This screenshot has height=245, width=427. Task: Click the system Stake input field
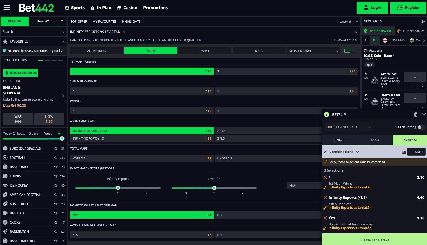[x=416, y=152]
